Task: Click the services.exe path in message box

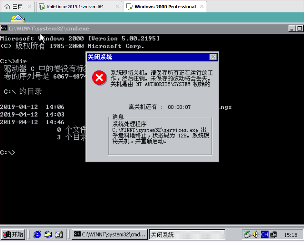Action: (x=155, y=130)
